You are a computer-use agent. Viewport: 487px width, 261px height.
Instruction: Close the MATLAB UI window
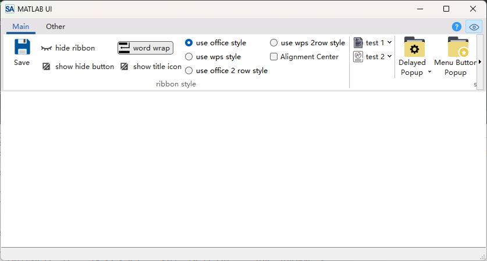click(x=472, y=9)
